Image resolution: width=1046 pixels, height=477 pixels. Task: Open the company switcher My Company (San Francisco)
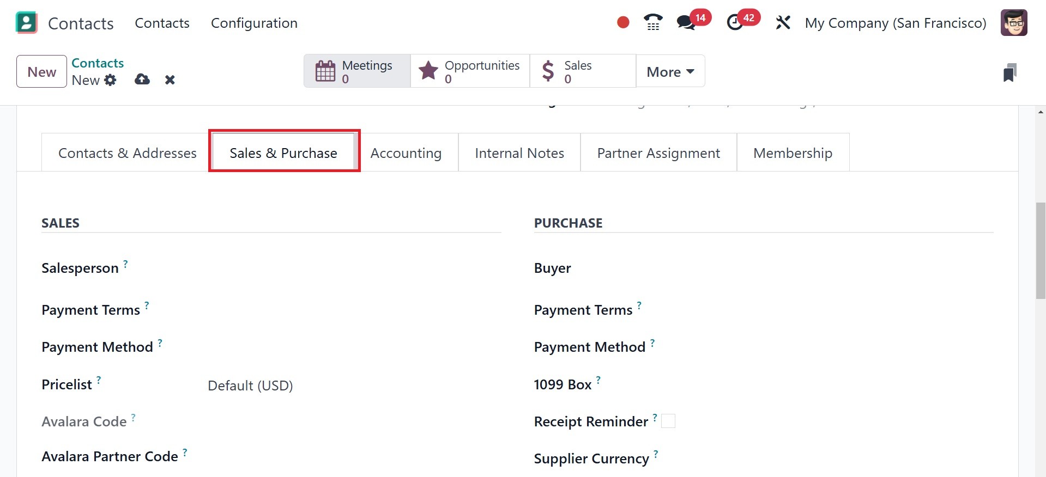tap(896, 23)
